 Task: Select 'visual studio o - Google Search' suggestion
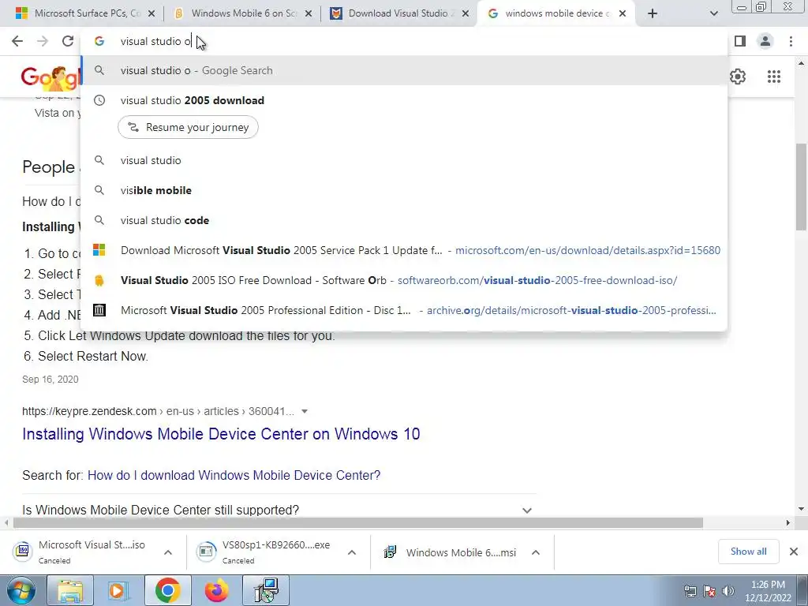(x=404, y=70)
